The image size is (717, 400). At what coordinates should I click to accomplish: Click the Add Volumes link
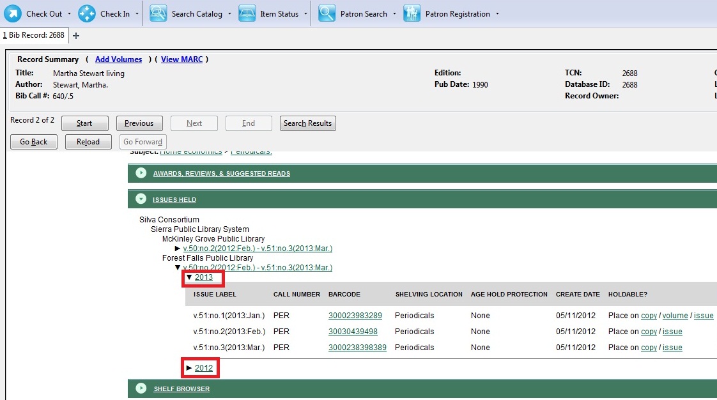tap(118, 59)
